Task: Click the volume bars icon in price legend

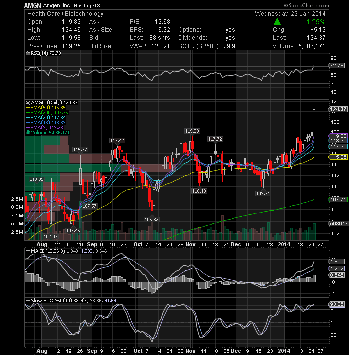Action: point(28,133)
